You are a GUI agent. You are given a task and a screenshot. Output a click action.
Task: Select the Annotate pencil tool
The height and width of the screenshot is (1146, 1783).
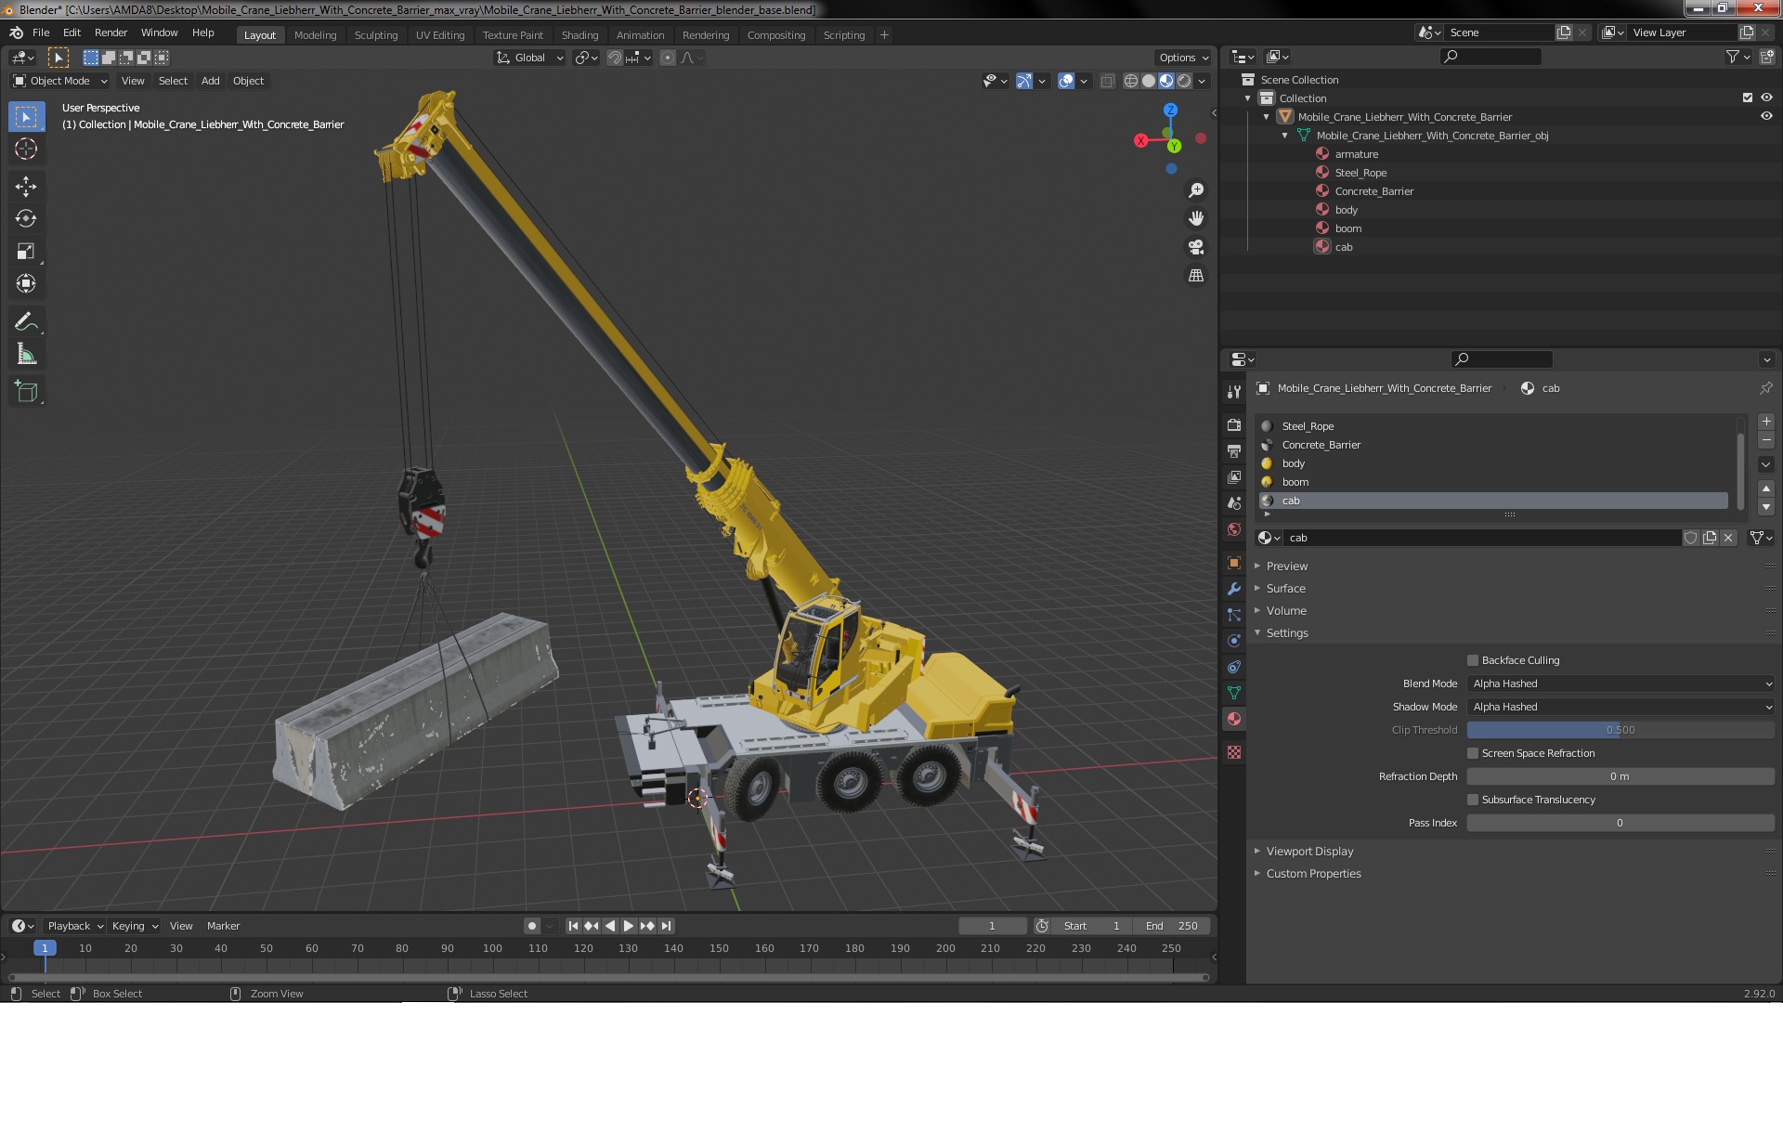pos(26,322)
